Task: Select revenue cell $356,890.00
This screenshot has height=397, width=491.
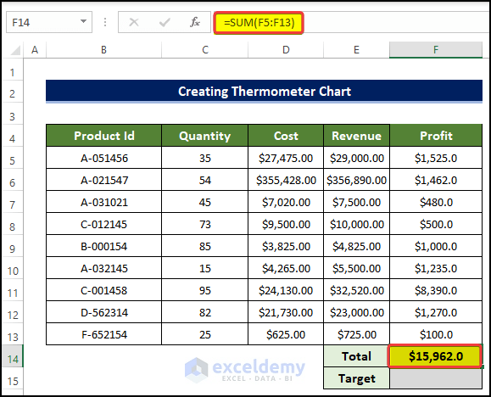Action: coord(356,180)
